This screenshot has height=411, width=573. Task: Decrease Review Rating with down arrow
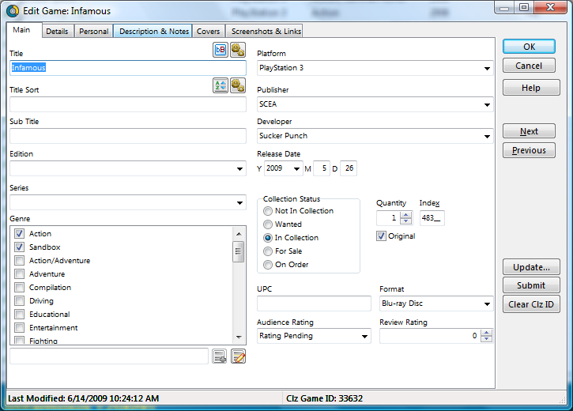[x=486, y=338]
